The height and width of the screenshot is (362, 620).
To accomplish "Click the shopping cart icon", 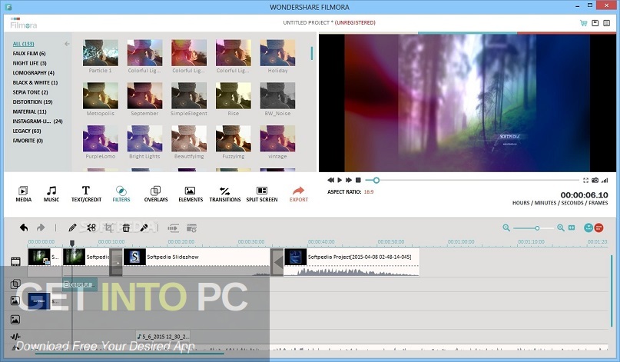I will click(584, 23).
